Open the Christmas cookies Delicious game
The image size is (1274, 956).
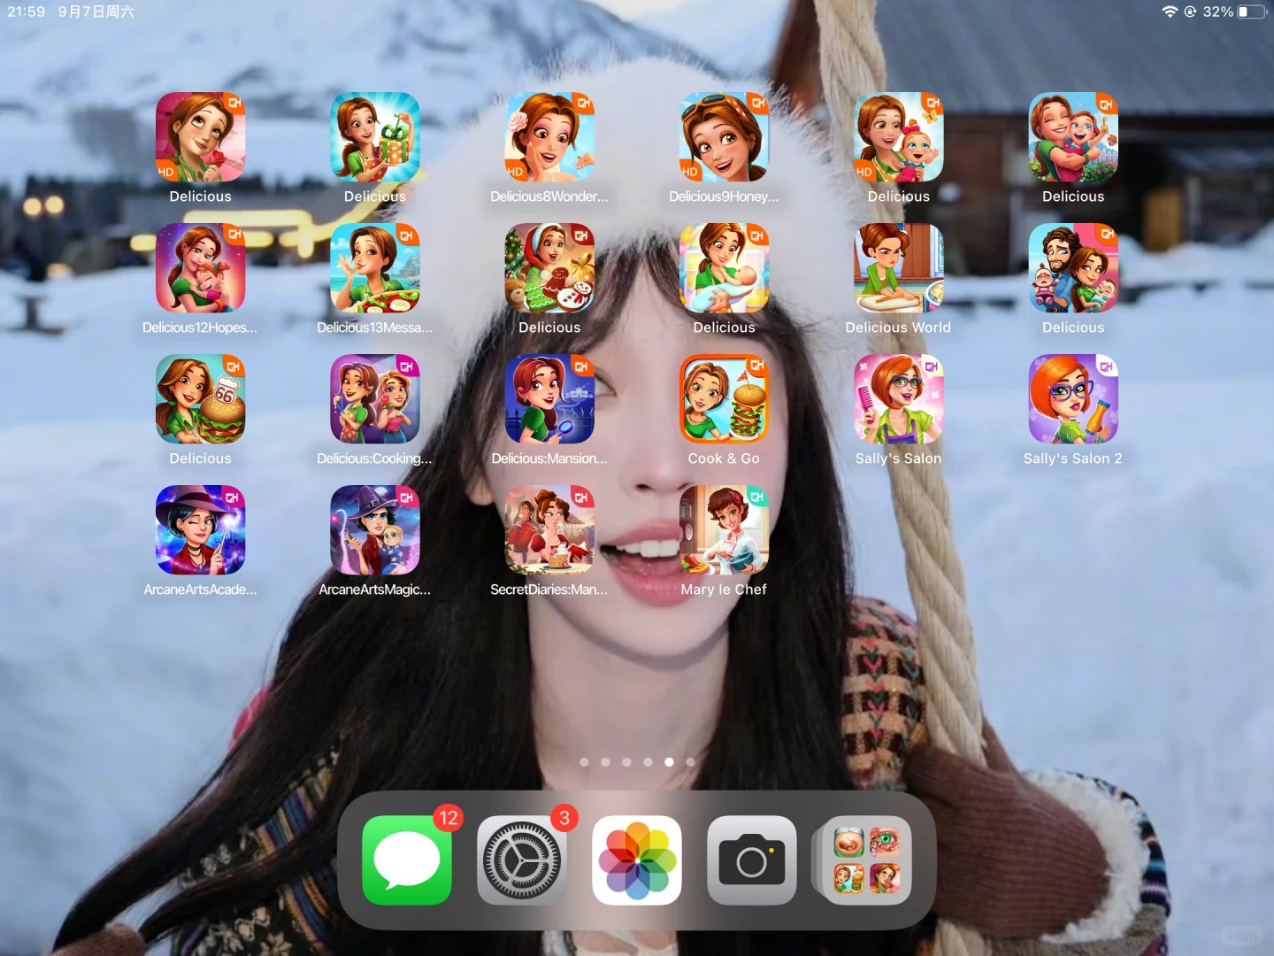click(x=549, y=268)
